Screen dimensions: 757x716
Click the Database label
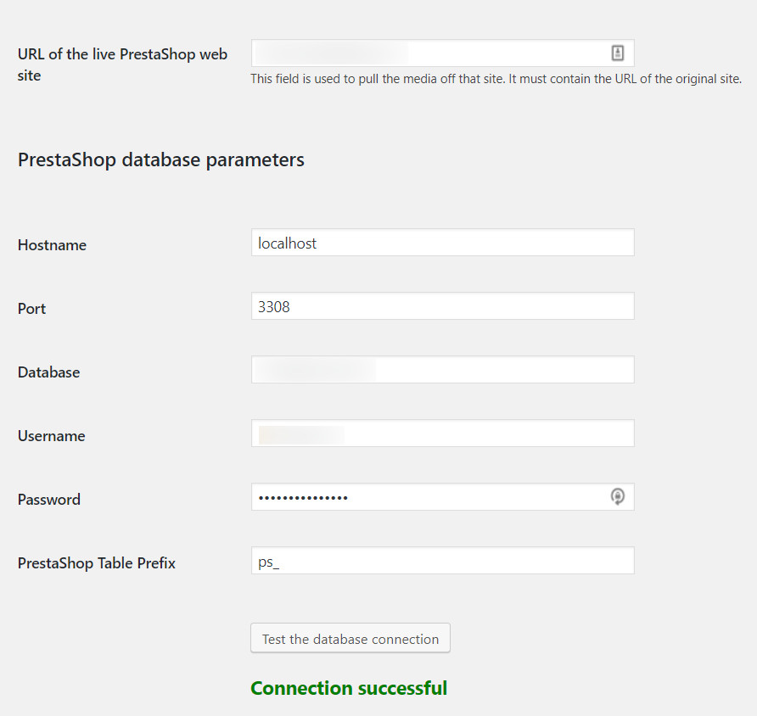48,372
